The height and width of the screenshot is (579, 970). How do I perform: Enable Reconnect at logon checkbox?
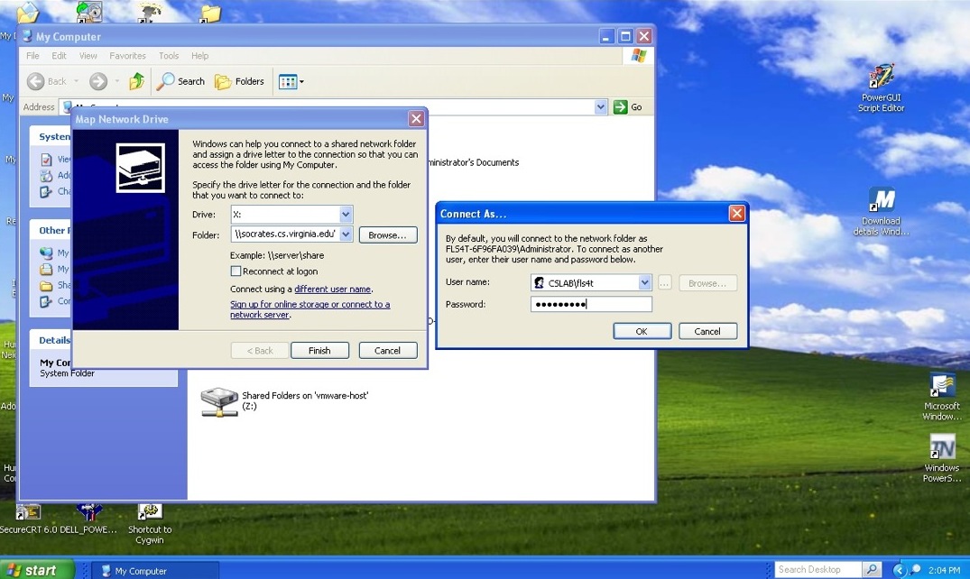[236, 271]
